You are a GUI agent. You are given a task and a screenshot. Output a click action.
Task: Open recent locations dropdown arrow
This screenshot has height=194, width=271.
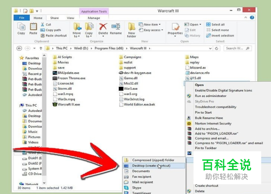(x=34, y=49)
